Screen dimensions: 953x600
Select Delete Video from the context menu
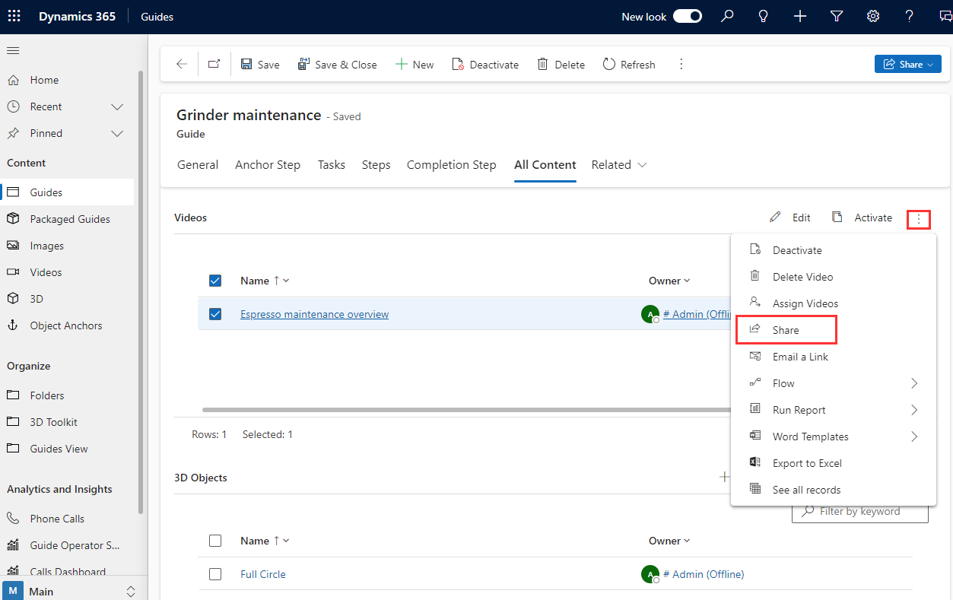803,276
